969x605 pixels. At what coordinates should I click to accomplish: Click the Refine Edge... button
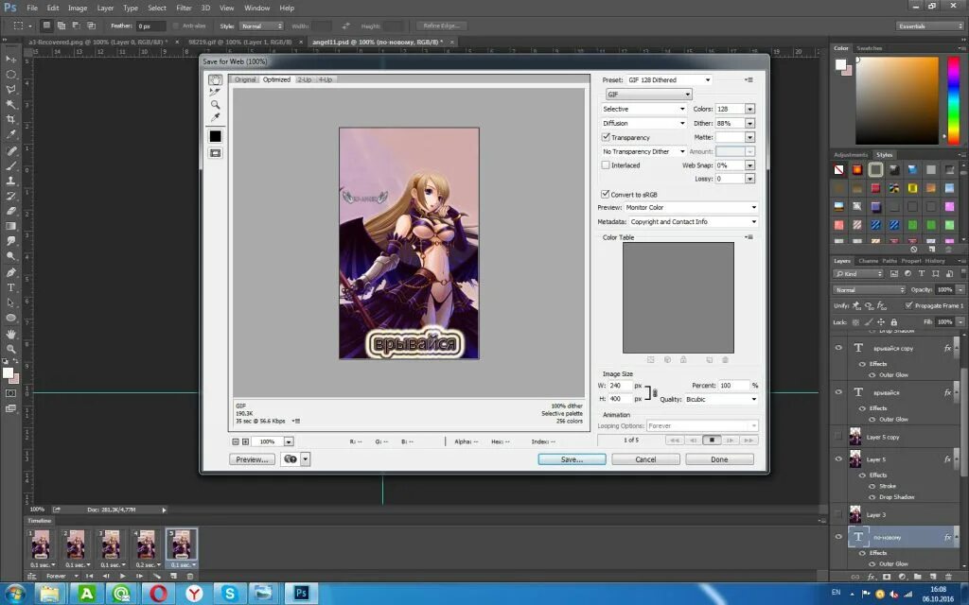(441, 26)
